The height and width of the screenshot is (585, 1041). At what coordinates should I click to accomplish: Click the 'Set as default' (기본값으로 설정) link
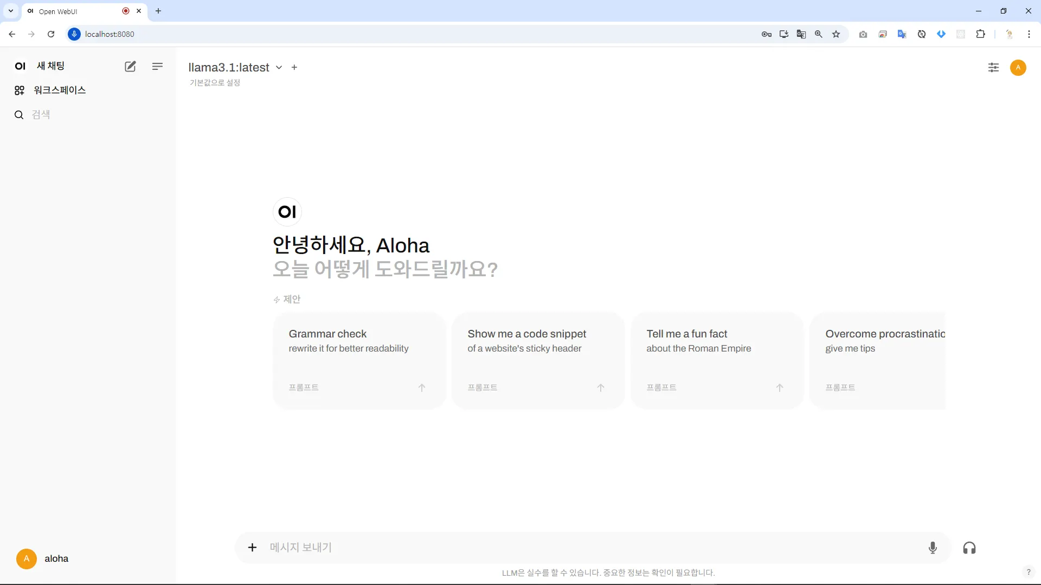[x=215, y=83]
